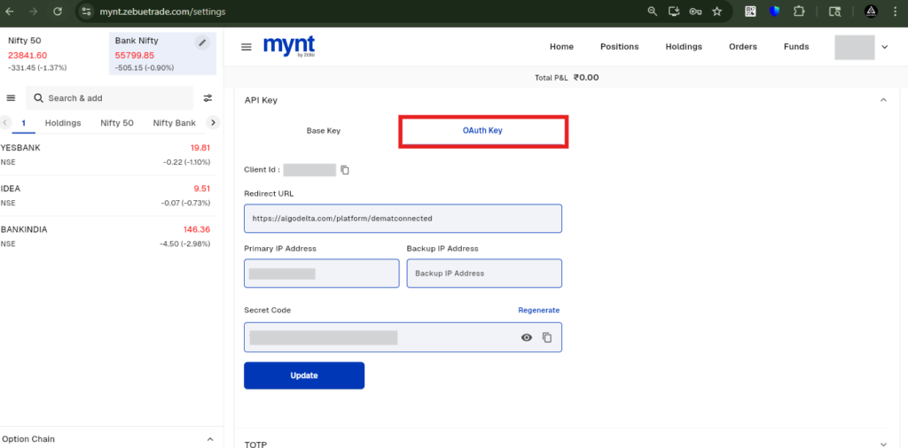The height and width of the screenshot is (448, 908).
Task: Copy the Client Id value
Action: click(345, 170)
